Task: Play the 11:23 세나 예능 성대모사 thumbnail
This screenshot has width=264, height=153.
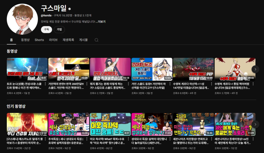Action: pos(152,124)
